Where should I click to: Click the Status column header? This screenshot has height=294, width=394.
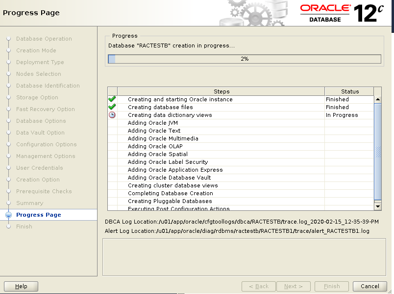(349, 91)
